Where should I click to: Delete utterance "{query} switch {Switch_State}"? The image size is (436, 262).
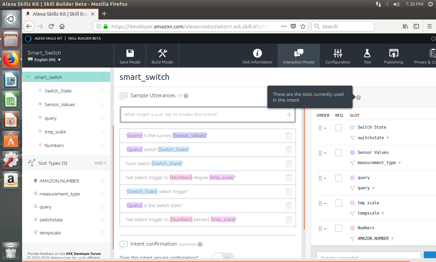click(289, 150)
